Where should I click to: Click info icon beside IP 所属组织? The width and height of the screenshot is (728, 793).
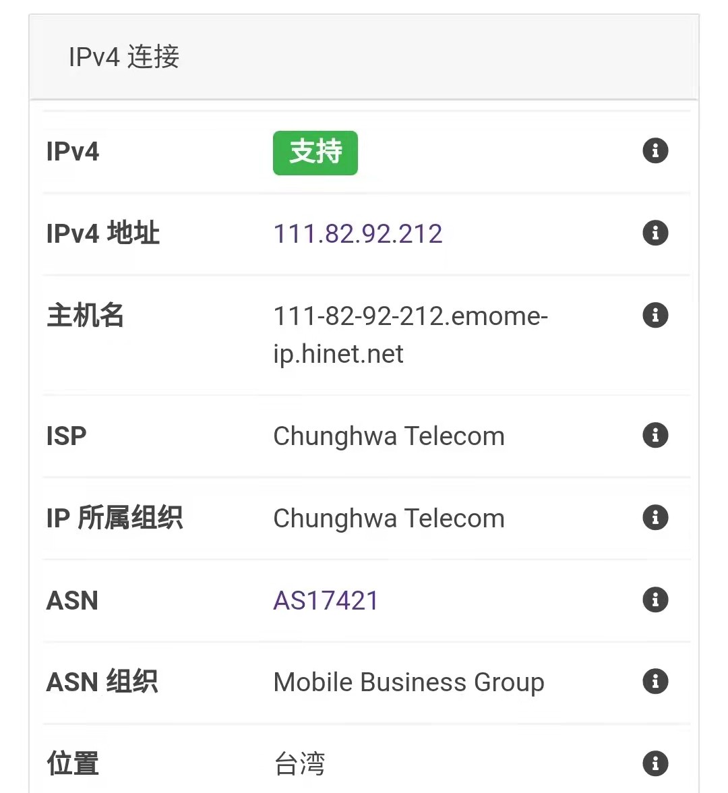click(x=655, y=517)
